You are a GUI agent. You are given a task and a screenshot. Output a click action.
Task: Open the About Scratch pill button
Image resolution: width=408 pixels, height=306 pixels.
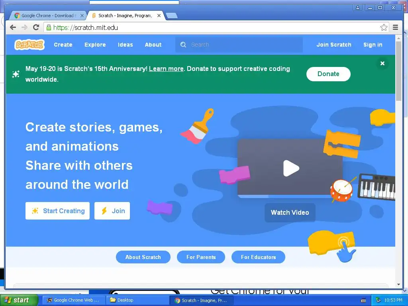click(x=143, y=257)
